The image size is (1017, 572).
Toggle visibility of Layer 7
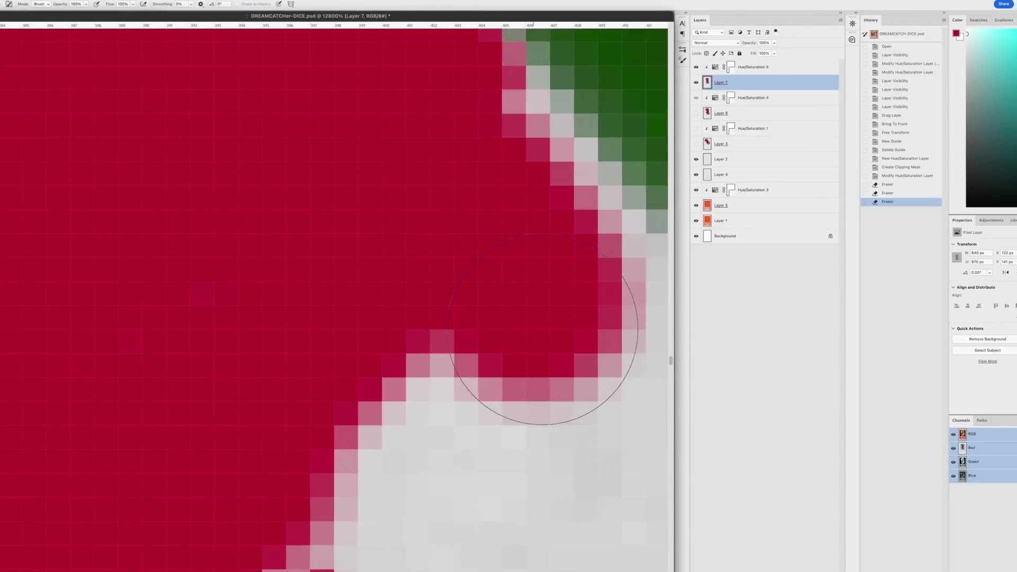pos(696,83)
